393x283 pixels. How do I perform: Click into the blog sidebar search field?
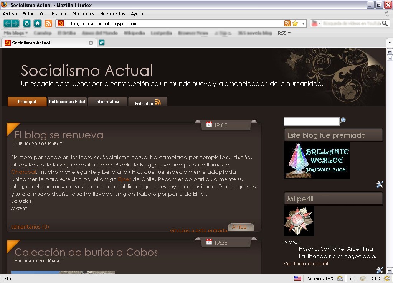pos(311,122)
